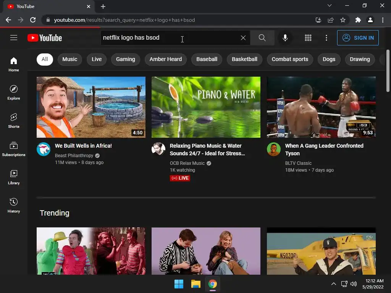Click the red LIVE badge
The height and width of the screenshot is (293, 391).
point(180,178)
